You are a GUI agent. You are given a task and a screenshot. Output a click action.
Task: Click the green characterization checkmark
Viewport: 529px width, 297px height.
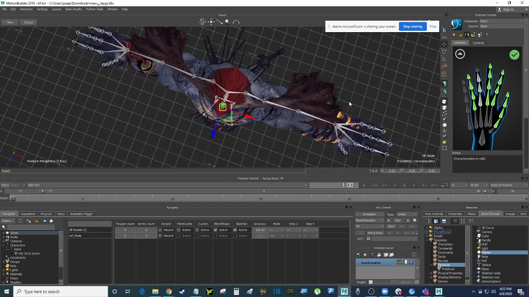tap(514, 54)
